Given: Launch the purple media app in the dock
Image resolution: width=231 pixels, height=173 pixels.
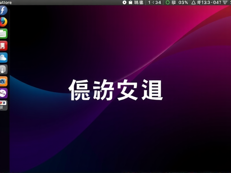Looking at the screenshot, I should tap(3, 92).
